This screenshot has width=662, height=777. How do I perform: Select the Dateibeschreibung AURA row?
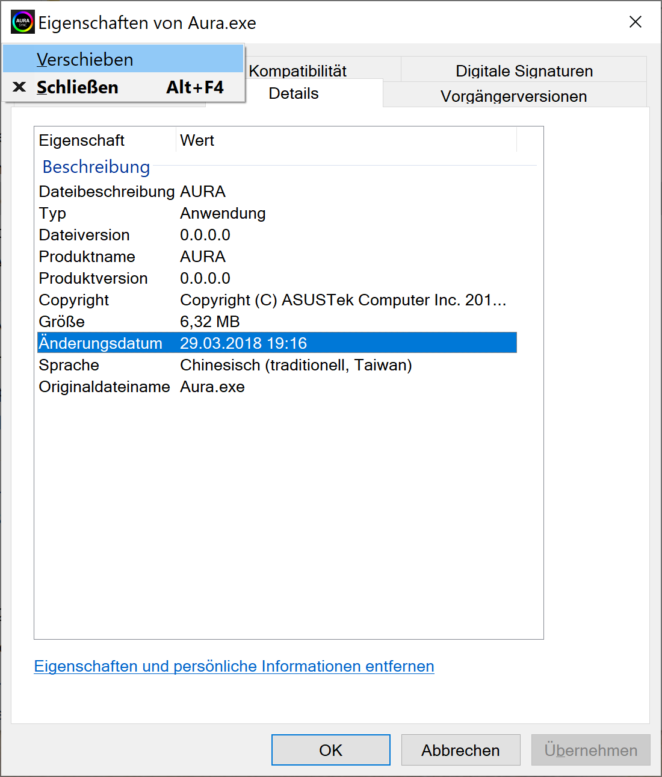coord(277,192)
